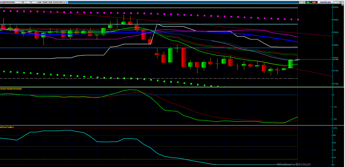This screenshot has height=167, width=346.
Task: Click the green AL buy button
Action: (x=308, y=2)
